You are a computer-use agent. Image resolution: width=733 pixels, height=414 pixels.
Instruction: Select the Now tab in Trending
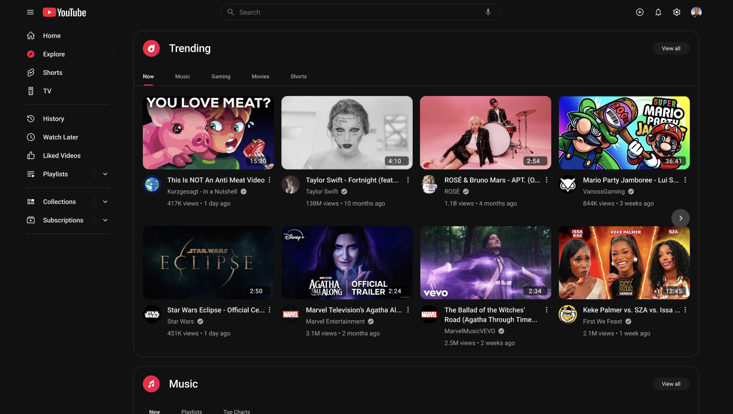(x=148, y=76)
